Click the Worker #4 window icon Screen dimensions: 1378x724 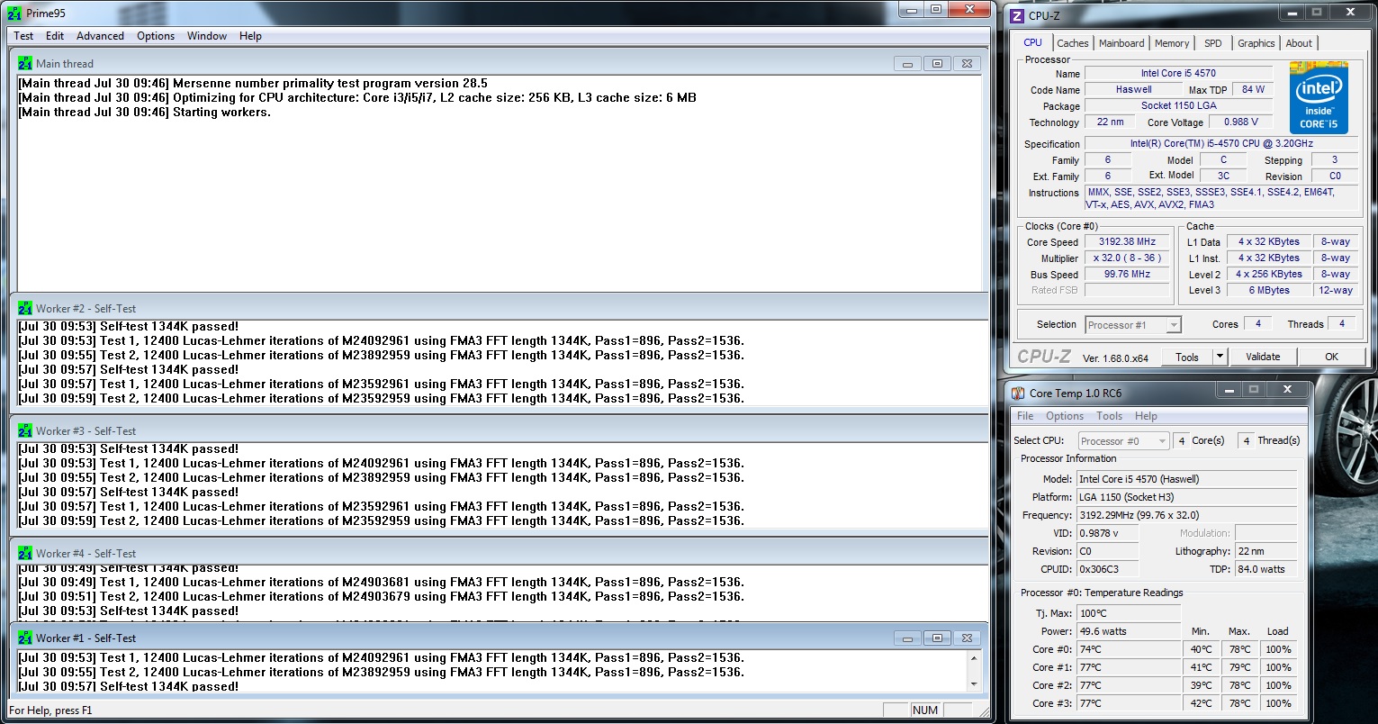(x=25, y=554)
